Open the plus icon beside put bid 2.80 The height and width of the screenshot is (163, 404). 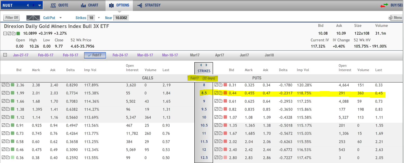(221, 158)
